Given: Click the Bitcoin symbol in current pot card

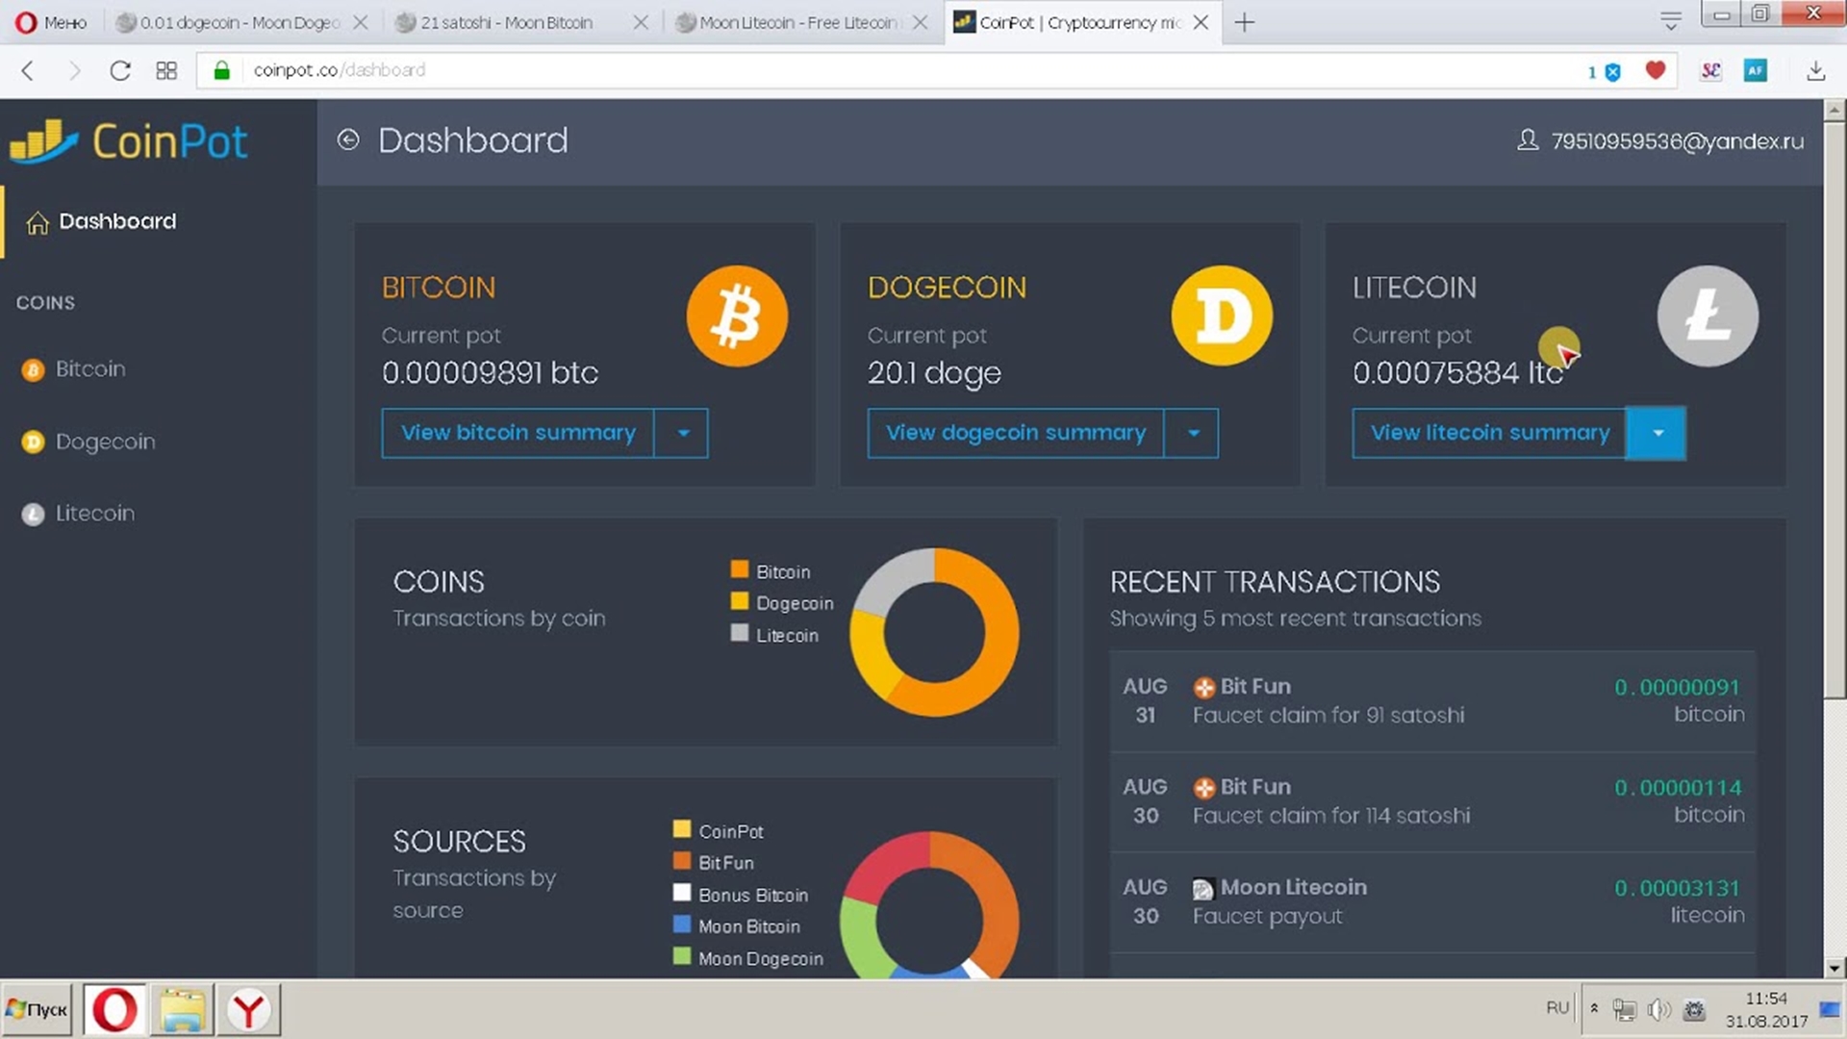Looking at the screenshot, I should 737,316.
